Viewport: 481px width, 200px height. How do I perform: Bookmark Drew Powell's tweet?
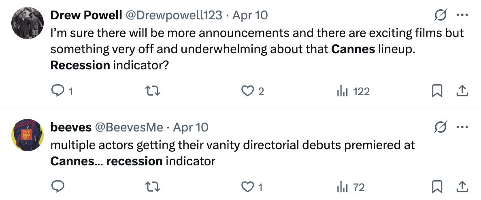click(x=437, y=91)
